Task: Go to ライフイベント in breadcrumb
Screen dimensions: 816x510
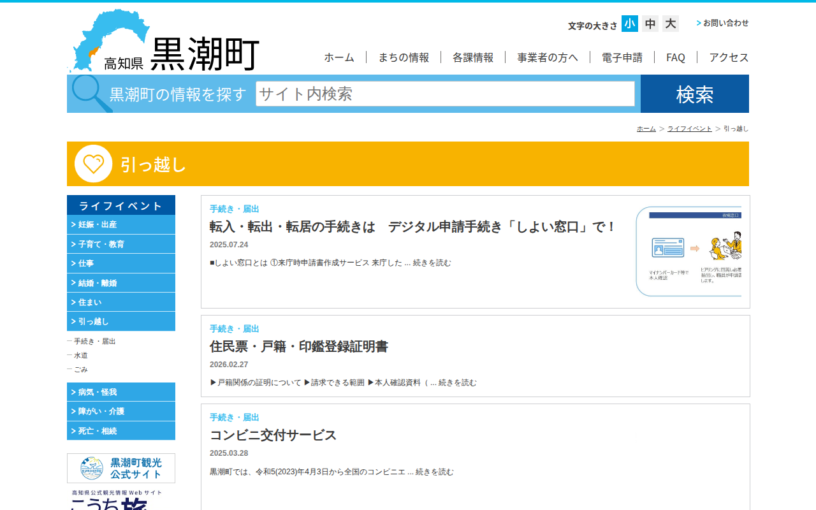Action: pyautogui.click(x=689, y=129)
